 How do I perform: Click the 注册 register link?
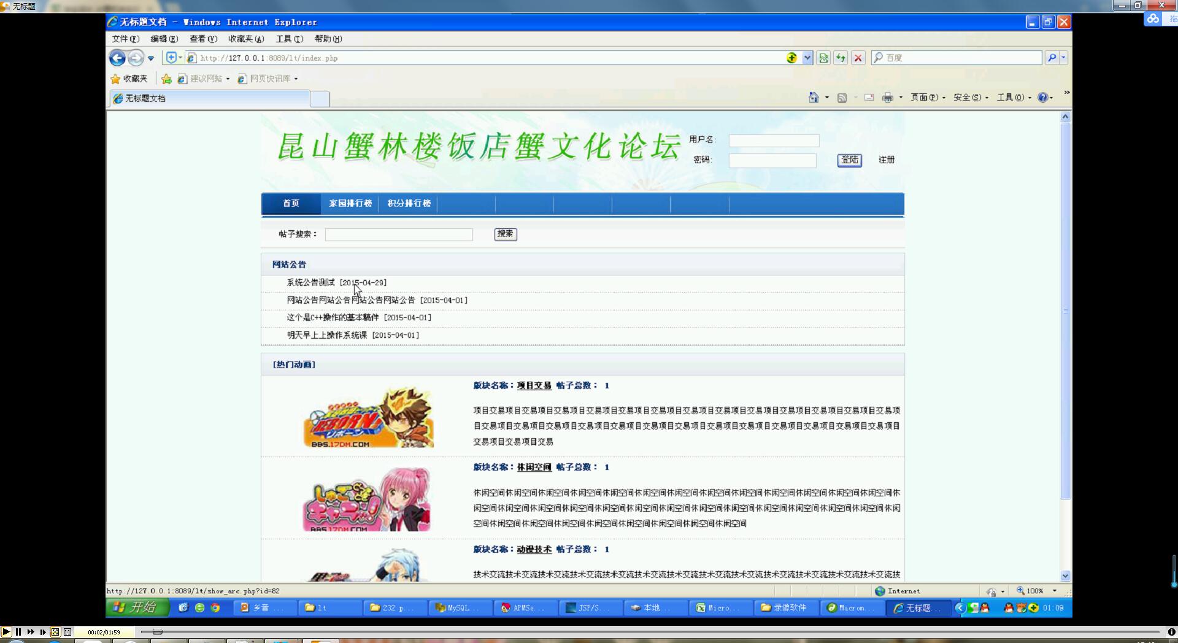pyautogui.click(x=887, y=160)
